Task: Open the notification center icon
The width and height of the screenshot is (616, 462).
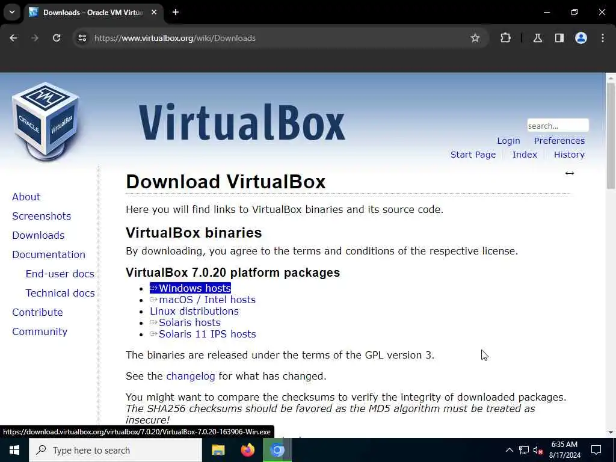Action: pyautogui.click(x=596, y=450)
